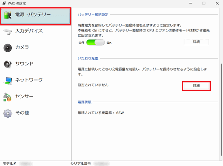This screenshot has height=166, width=223.
Task: Switch to the カメラ settings
Action: tap(22, 47)
